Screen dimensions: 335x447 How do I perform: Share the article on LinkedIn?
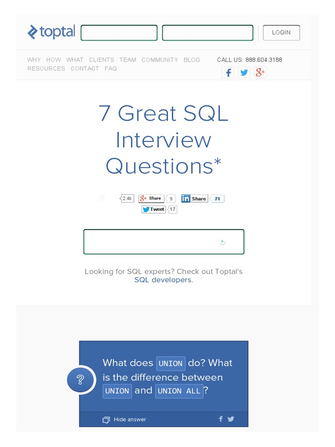click(x=195, y=199)
